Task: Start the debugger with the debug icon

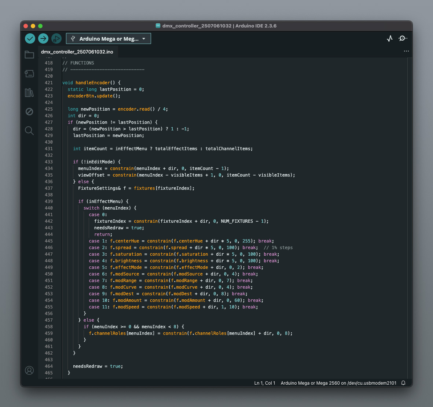Action: (x=56, y=38)
